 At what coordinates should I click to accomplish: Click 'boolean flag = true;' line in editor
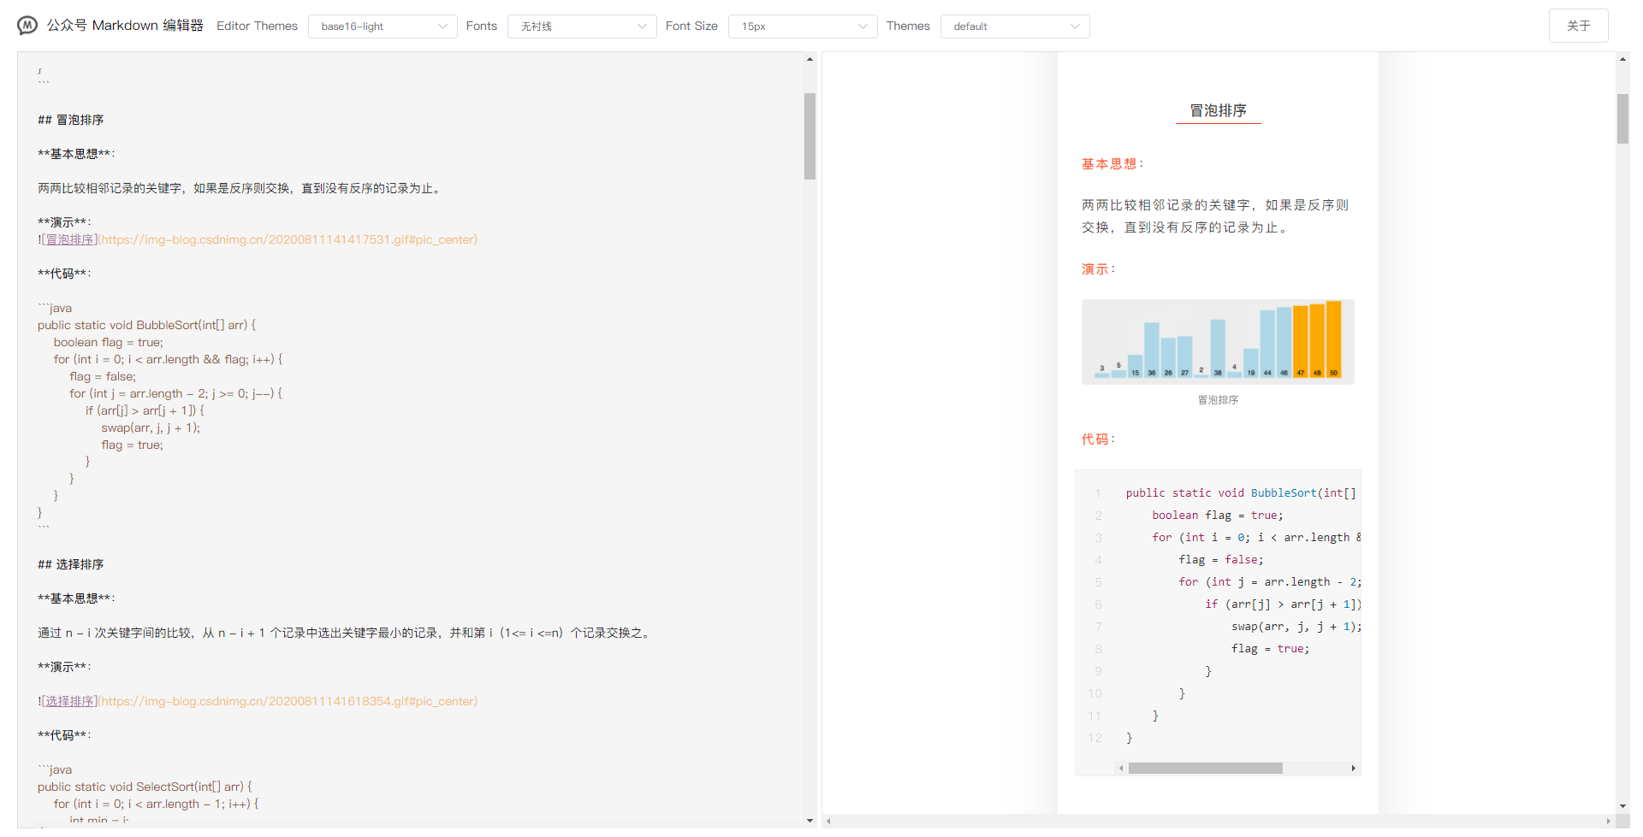pos(108,342)
